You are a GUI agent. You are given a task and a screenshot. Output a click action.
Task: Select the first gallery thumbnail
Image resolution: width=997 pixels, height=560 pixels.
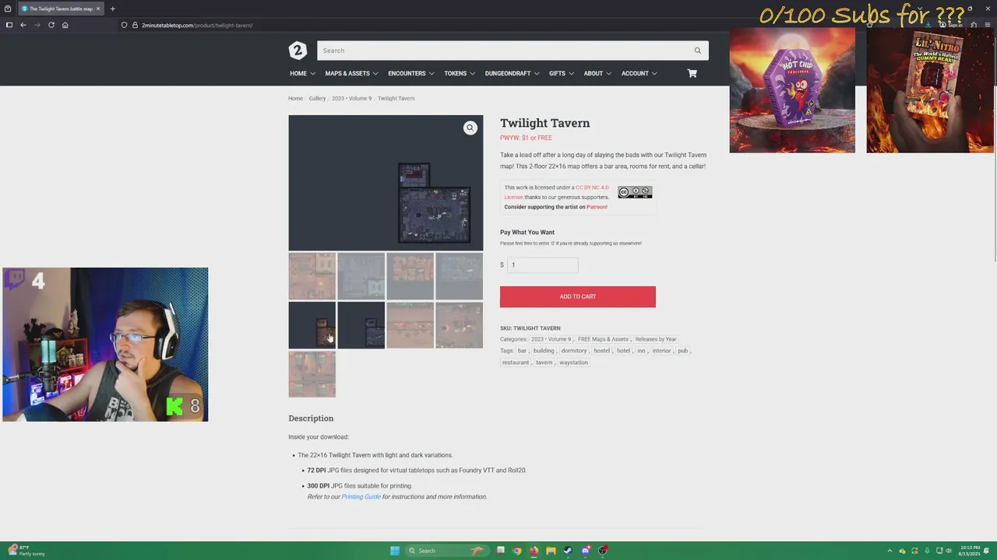[x=312, y=276]
